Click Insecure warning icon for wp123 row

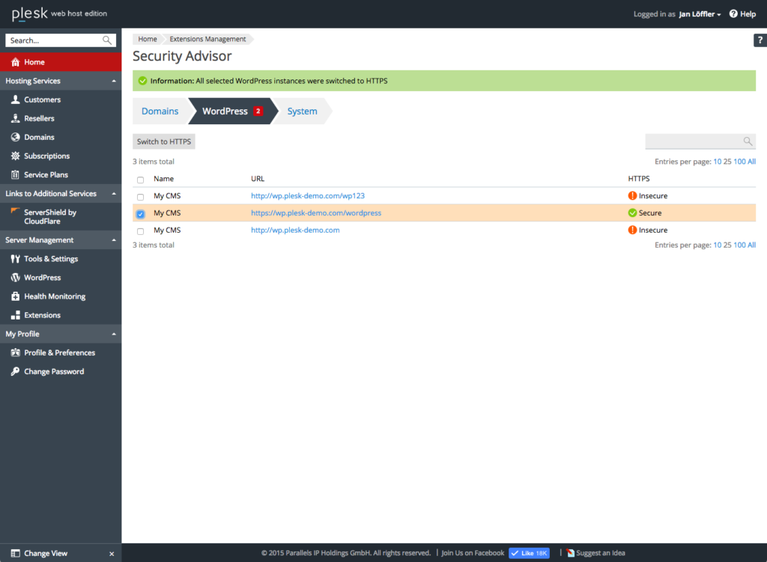632,196
